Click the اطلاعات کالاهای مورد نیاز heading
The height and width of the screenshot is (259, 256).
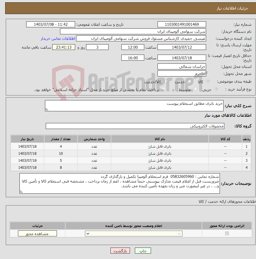228,115
